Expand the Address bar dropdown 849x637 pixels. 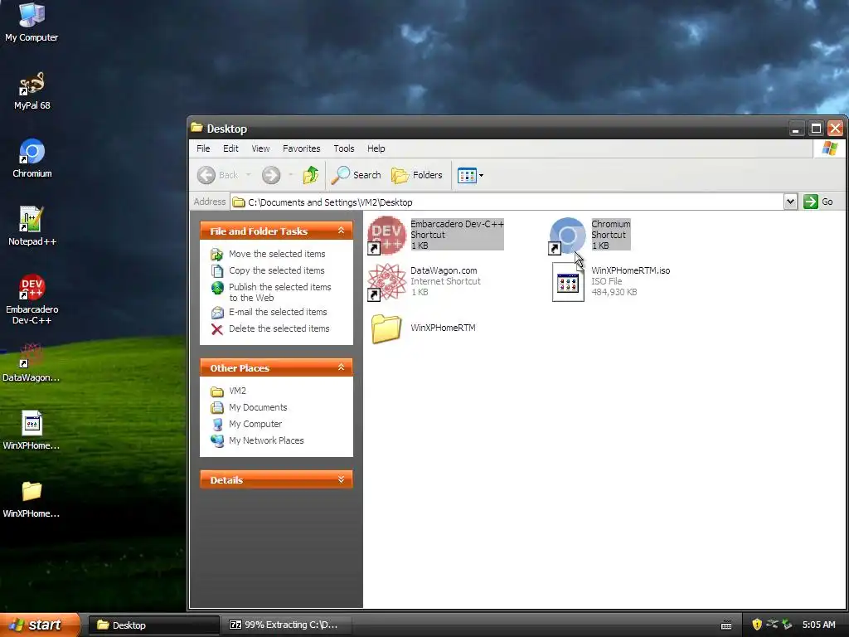[790, 202]
